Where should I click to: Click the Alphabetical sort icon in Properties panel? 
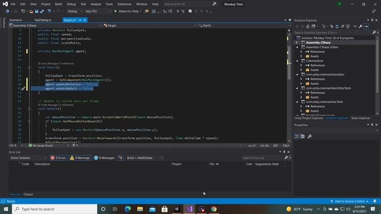pos(303,136)
